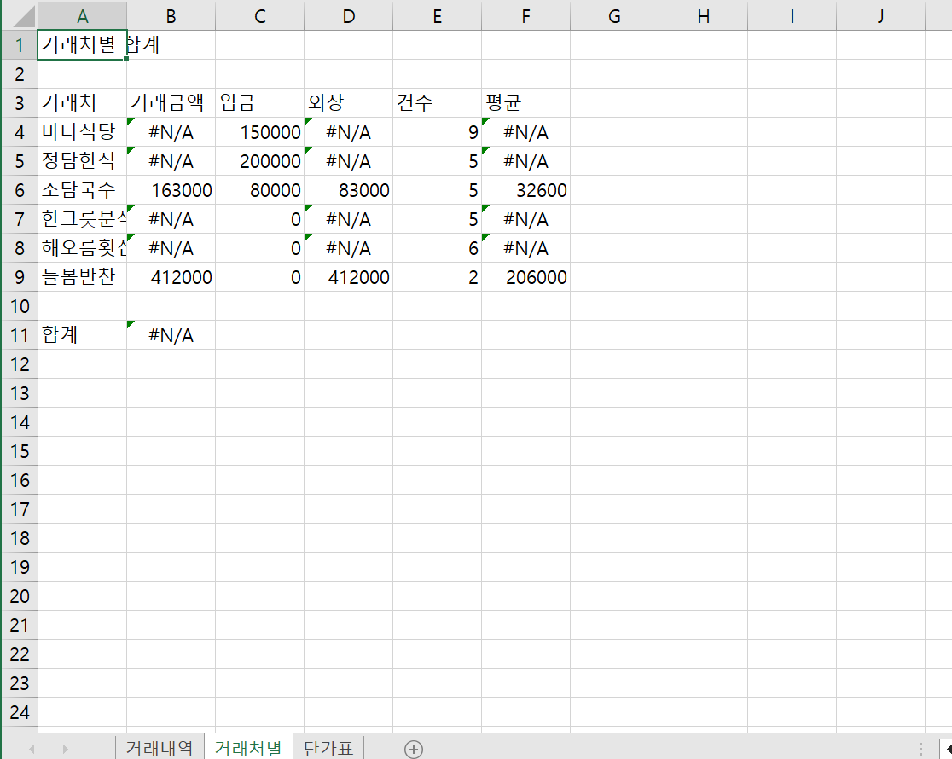Screen dimensions: 952x759
Task: Add a new sheet with the plus icon
Action: point(414,750)
